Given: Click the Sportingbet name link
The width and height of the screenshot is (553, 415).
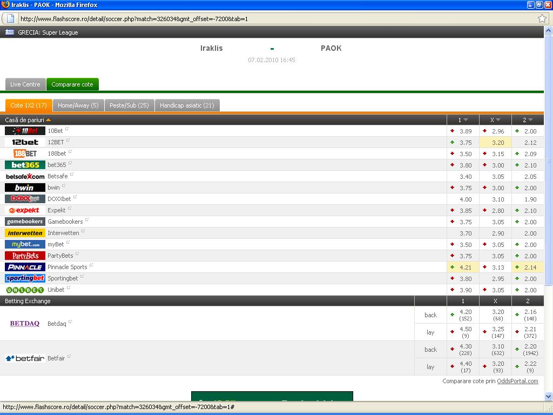Looking at the screenshot, I should [63, 278].
